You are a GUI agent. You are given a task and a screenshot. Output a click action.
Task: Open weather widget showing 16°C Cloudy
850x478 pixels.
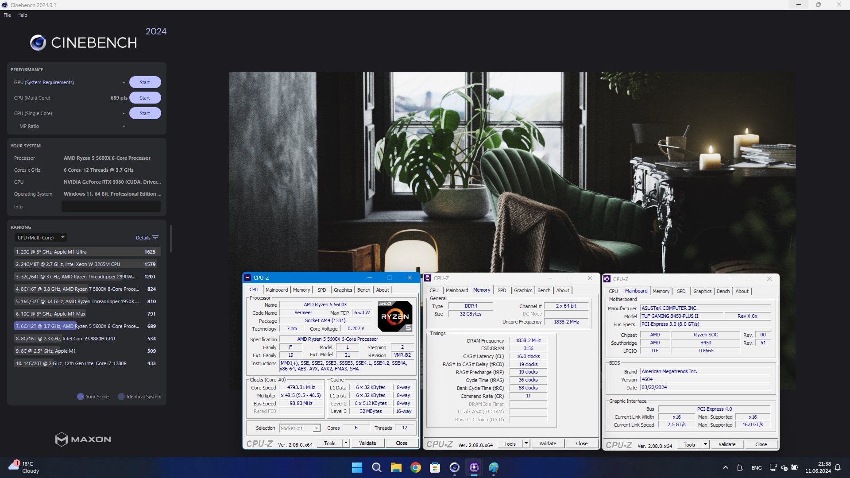(x=24, y=467)
